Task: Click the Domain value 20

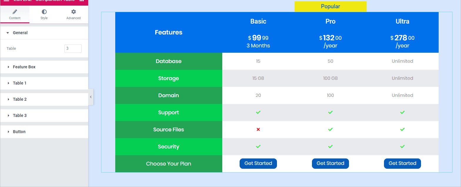Action: 258,95
